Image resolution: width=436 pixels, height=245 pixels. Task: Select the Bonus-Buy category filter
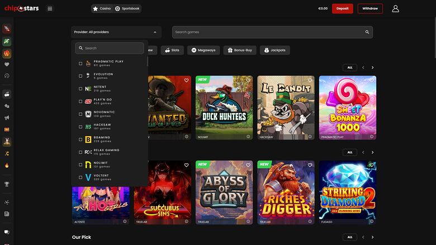pyautogui.click(x=240, y=50)
